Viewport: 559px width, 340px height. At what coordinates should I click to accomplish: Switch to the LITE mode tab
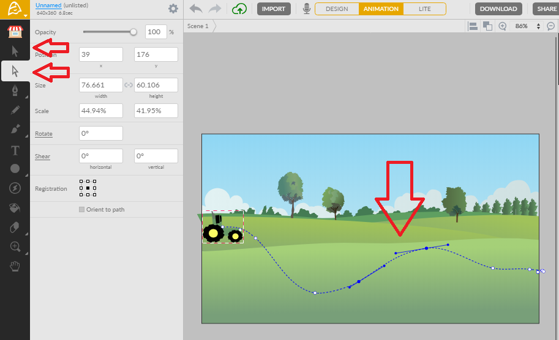[x=424, y=9]
